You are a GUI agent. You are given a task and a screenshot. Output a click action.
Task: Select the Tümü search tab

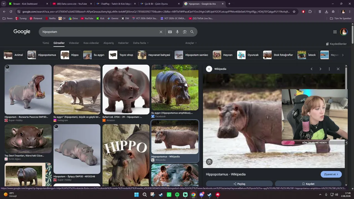(46, 43)
